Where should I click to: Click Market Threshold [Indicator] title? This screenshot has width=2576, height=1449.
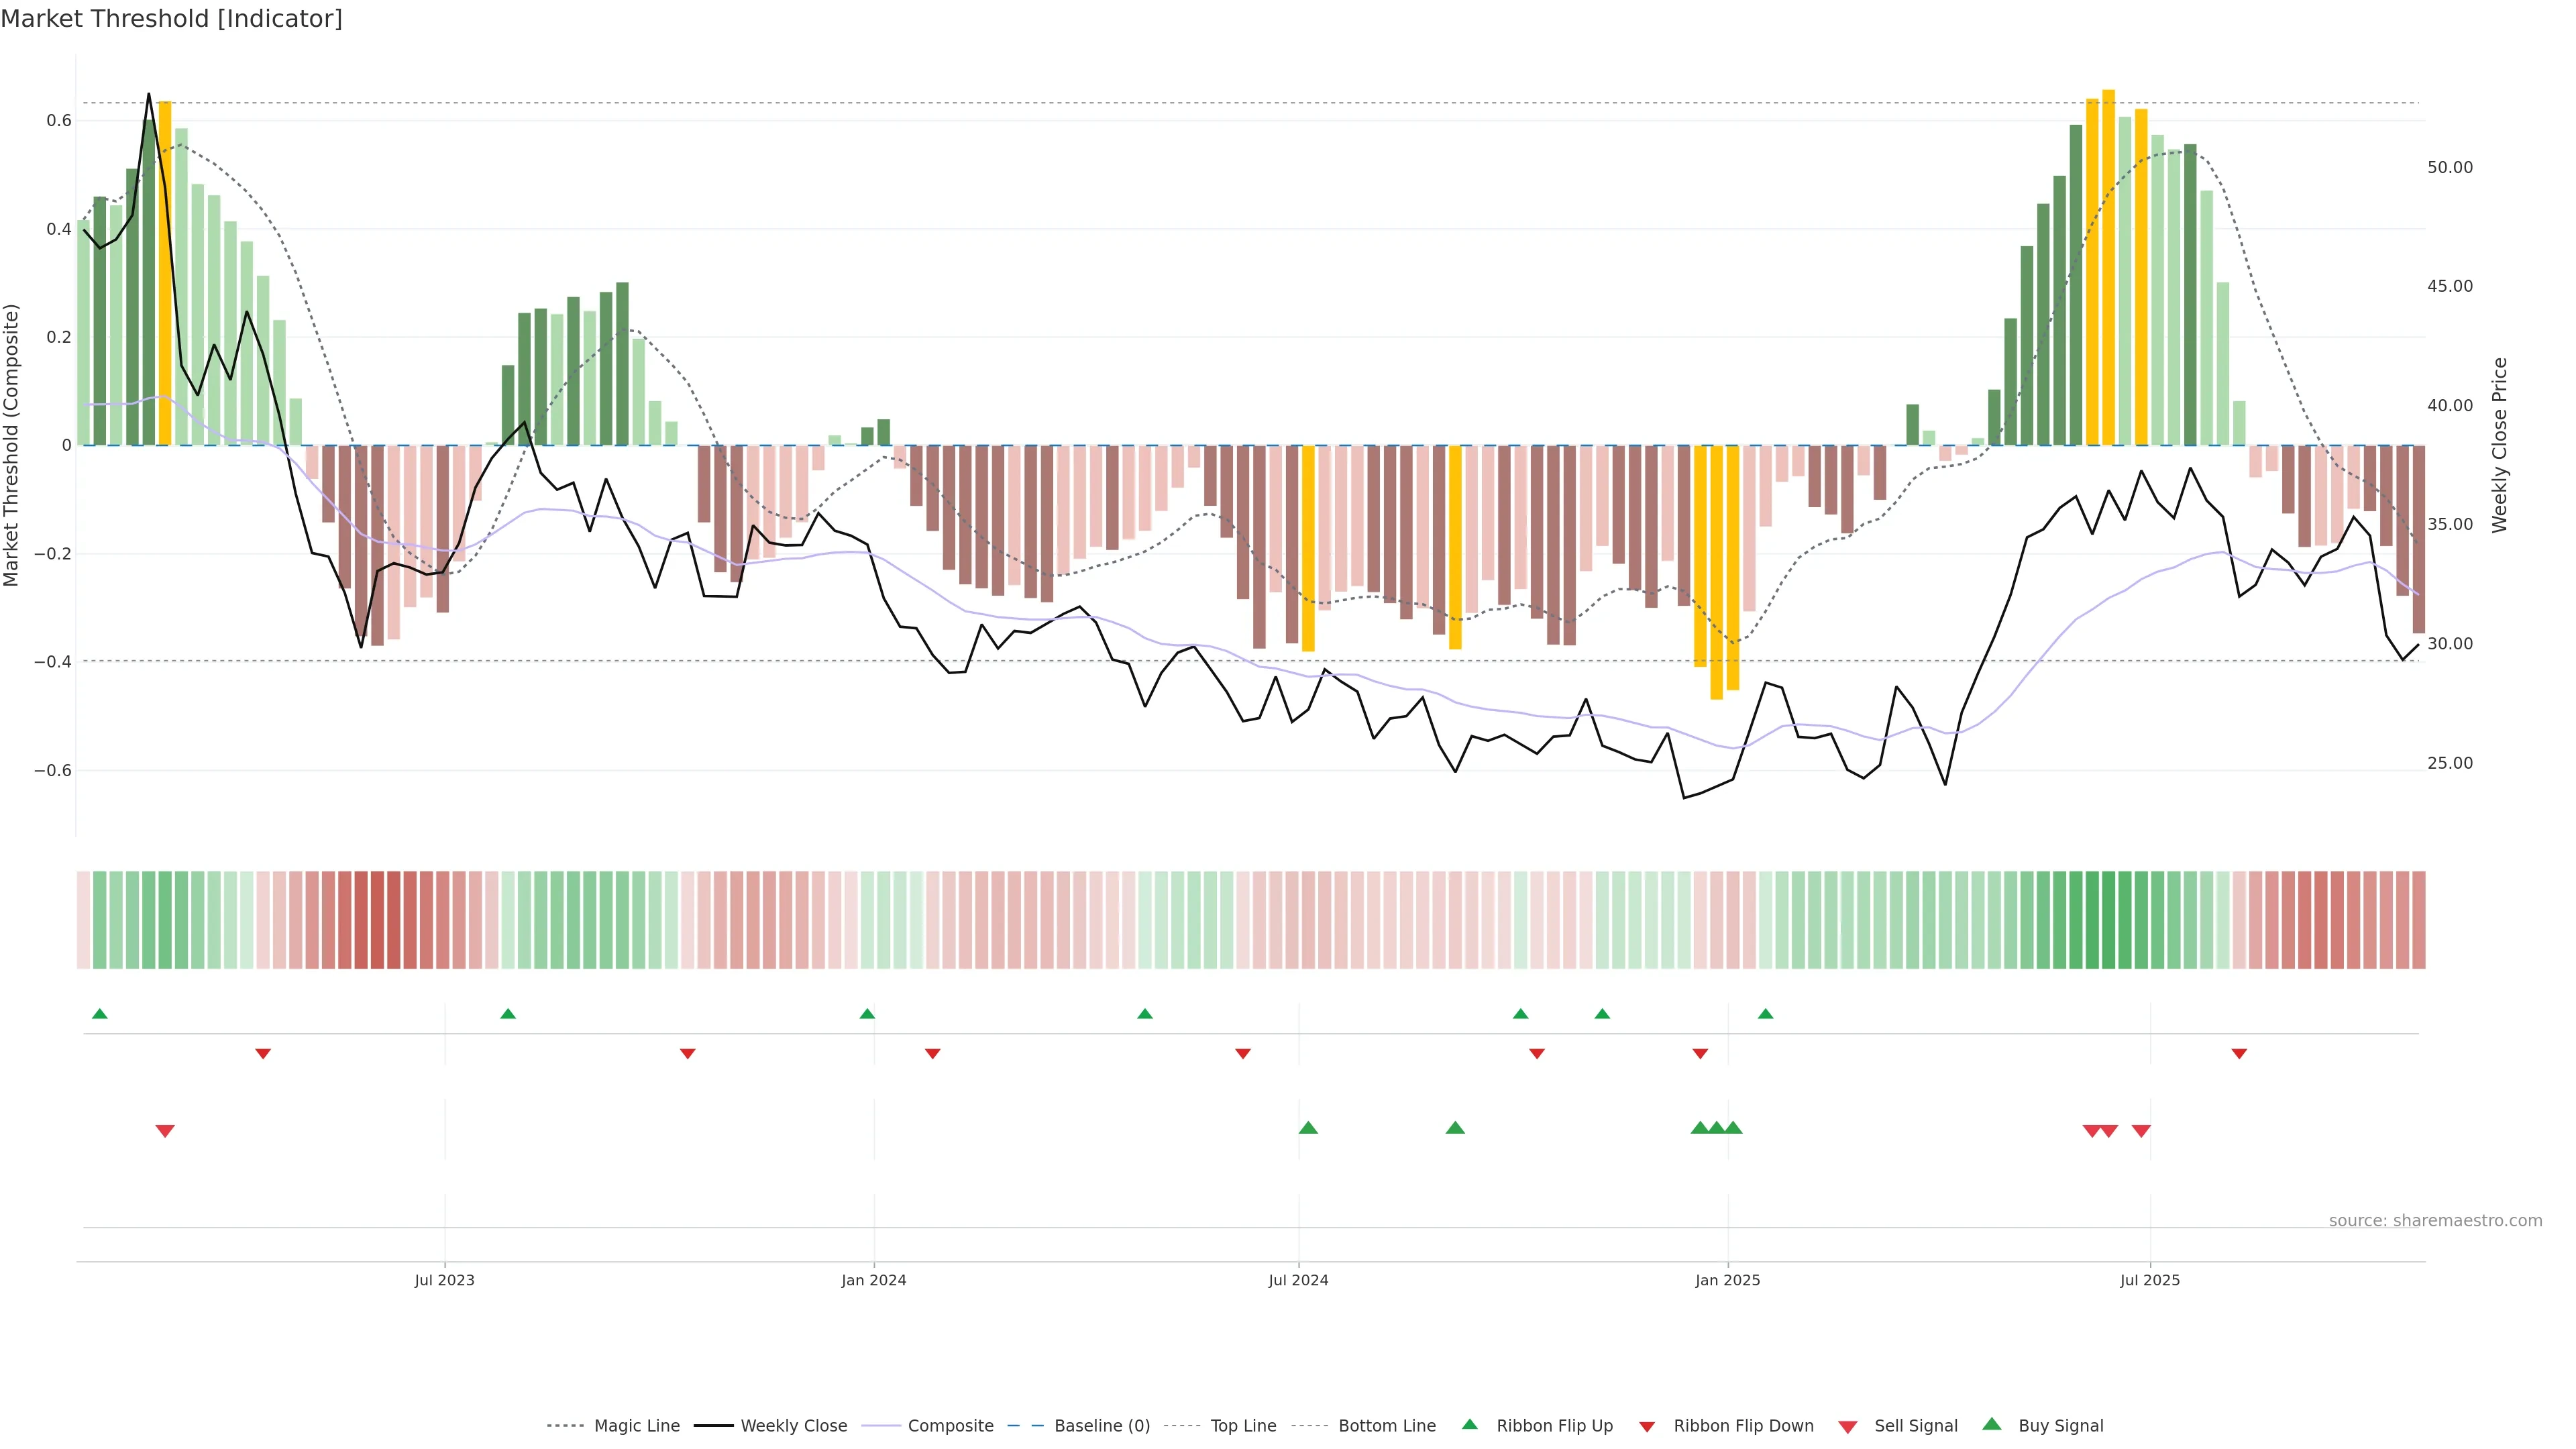[172, 19]
